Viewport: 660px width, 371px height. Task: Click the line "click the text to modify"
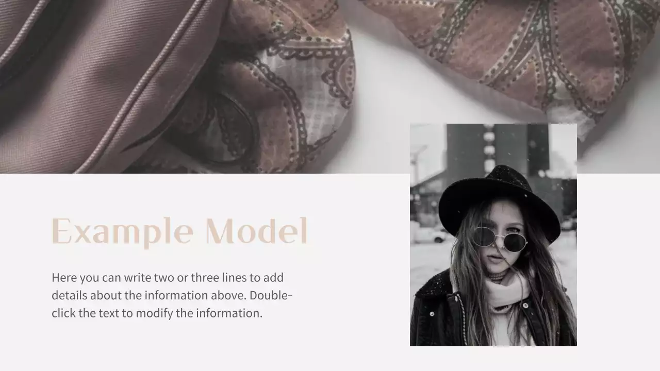157,313
